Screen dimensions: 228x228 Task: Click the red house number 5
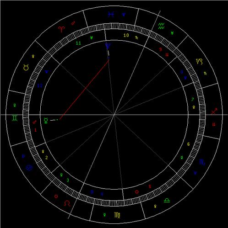point(150,186)
